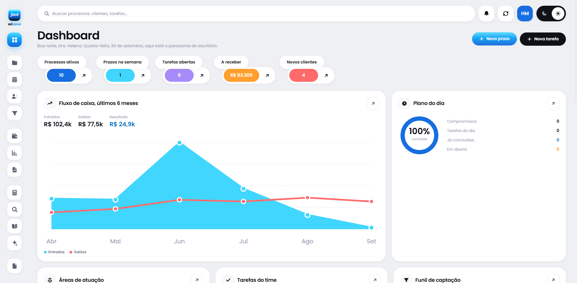The width and height of the screenshot is (577, 283).
Task: Open the magnifier search icon in sidebar
Action: click(14, 209)
